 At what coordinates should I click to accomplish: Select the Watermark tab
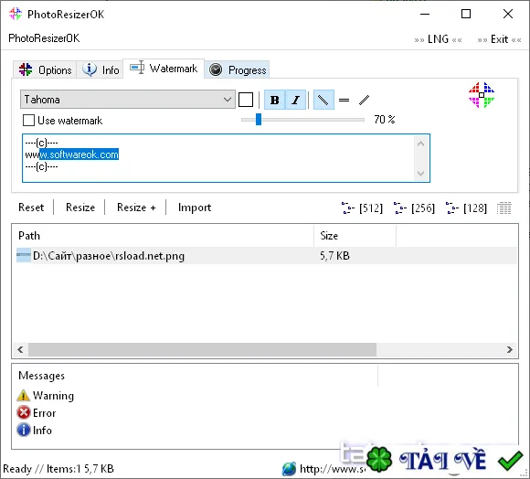coord(164,69)
